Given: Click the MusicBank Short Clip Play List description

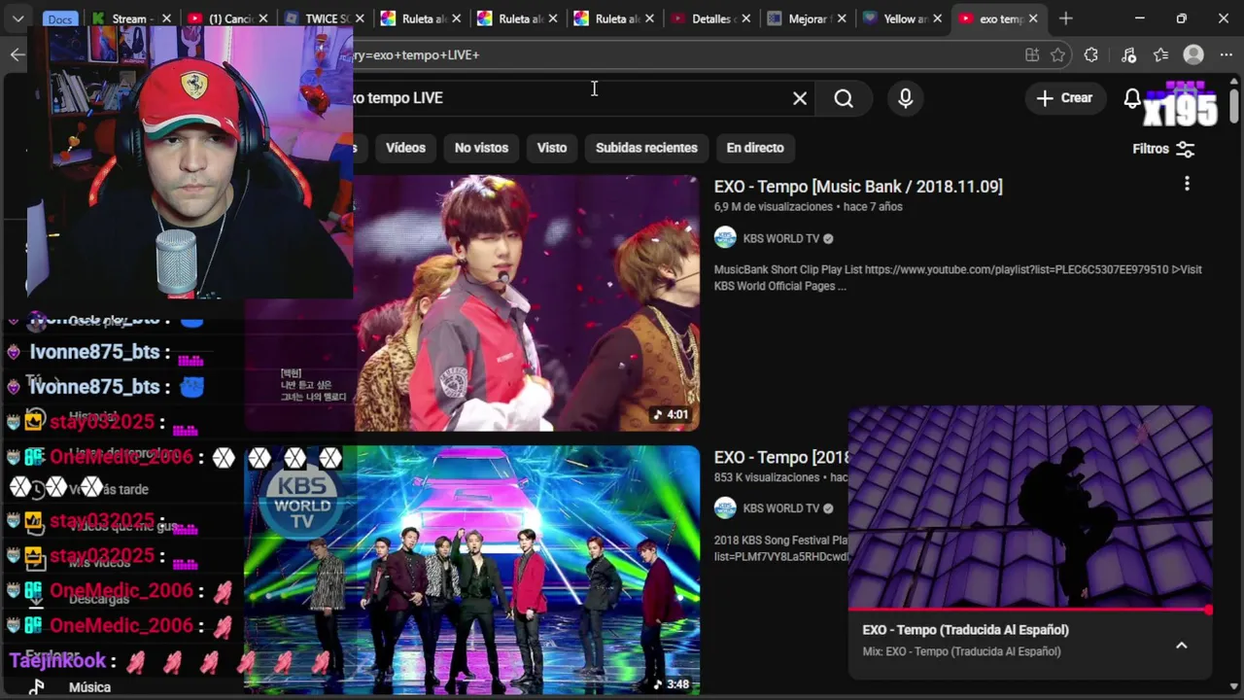Looking at the screenshot, I should tap(957, 278).
